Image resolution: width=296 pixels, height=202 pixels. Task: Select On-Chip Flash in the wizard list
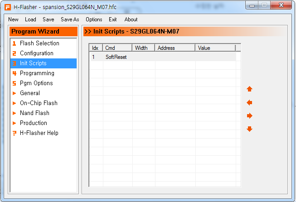point(44,103)
